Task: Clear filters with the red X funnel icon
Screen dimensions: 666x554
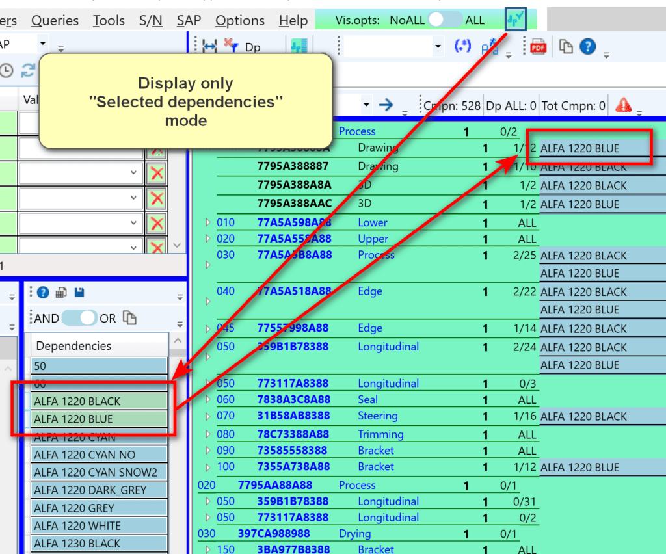Action: point(231,47)
